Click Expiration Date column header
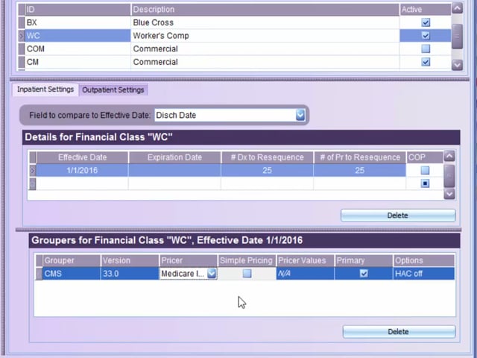Viewport: 477px width, 358px height. click(174, 157)
